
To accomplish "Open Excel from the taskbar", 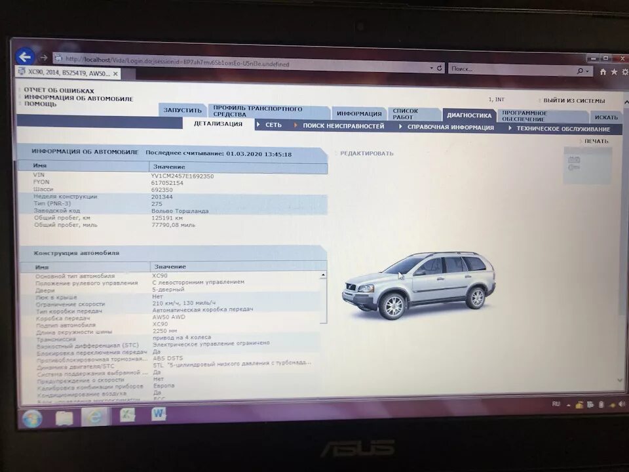I will pos(128,414).
